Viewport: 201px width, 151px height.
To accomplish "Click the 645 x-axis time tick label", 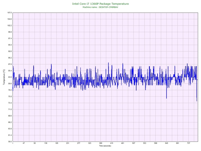I will [166, 143].
